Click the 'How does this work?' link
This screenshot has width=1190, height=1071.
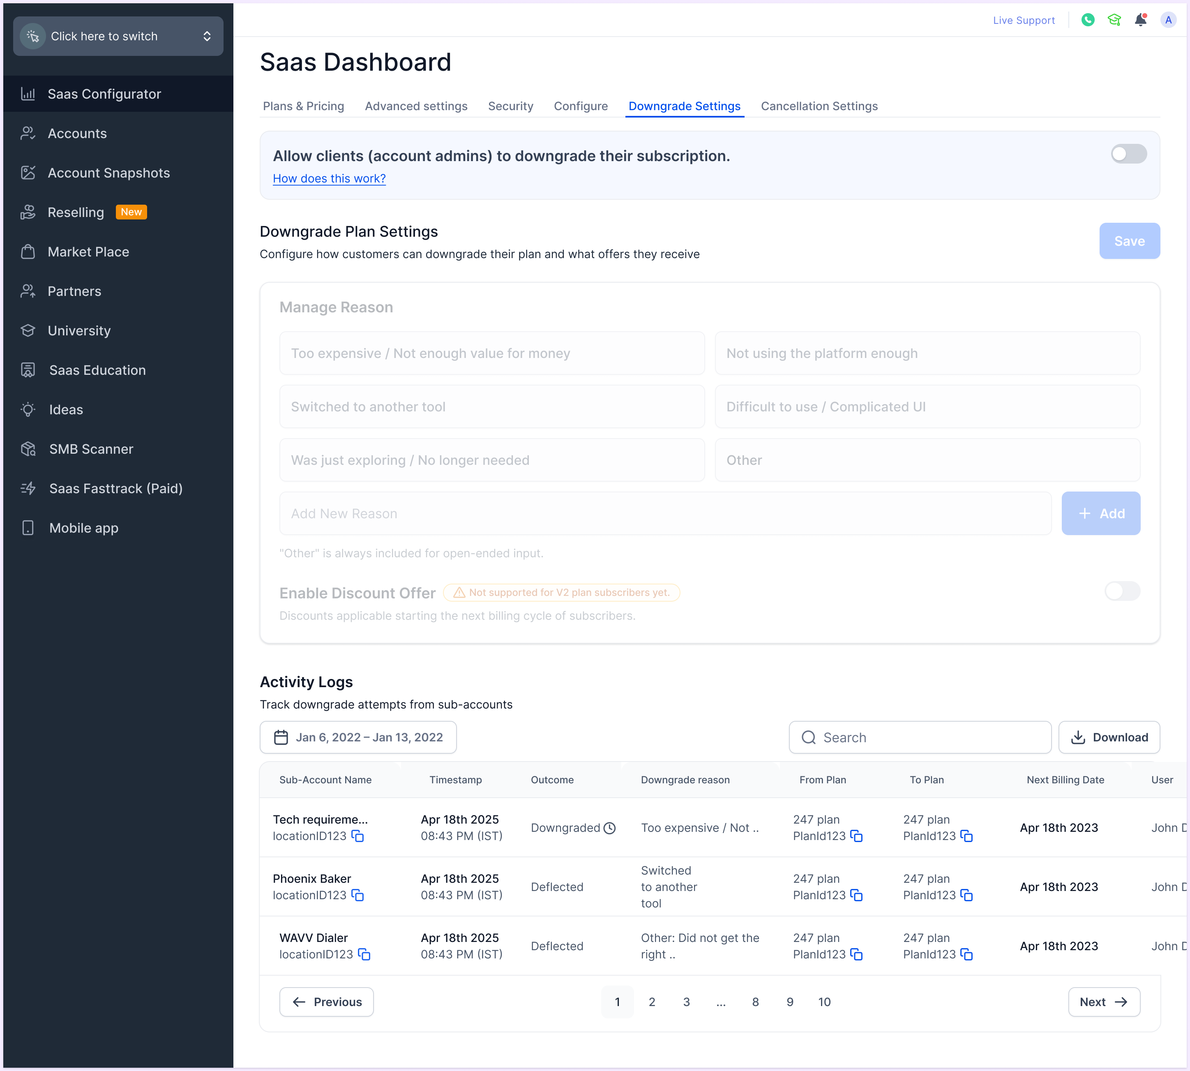click(329, 178)
